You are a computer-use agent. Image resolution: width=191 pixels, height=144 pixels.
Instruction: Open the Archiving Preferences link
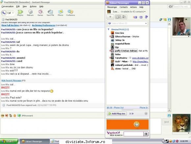(43, 25)
